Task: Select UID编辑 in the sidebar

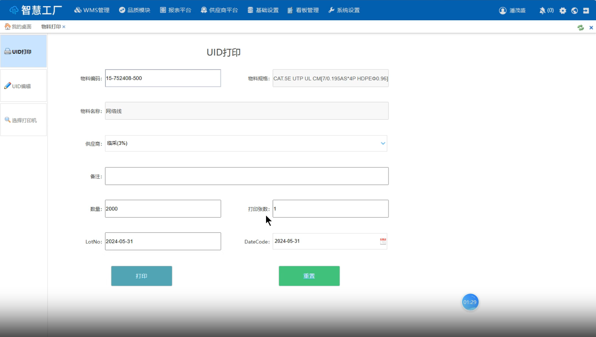Action: (23, 86)
